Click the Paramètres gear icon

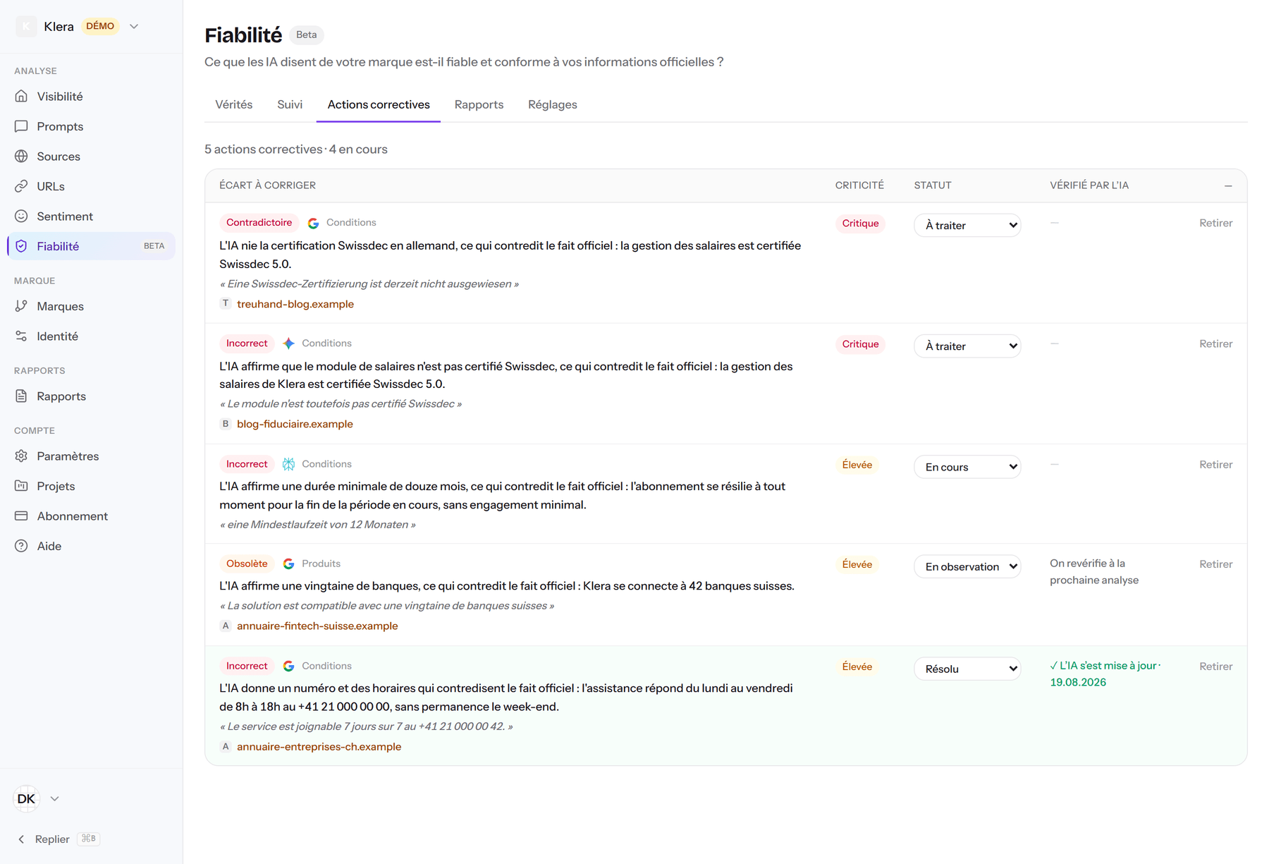(21, 456)
